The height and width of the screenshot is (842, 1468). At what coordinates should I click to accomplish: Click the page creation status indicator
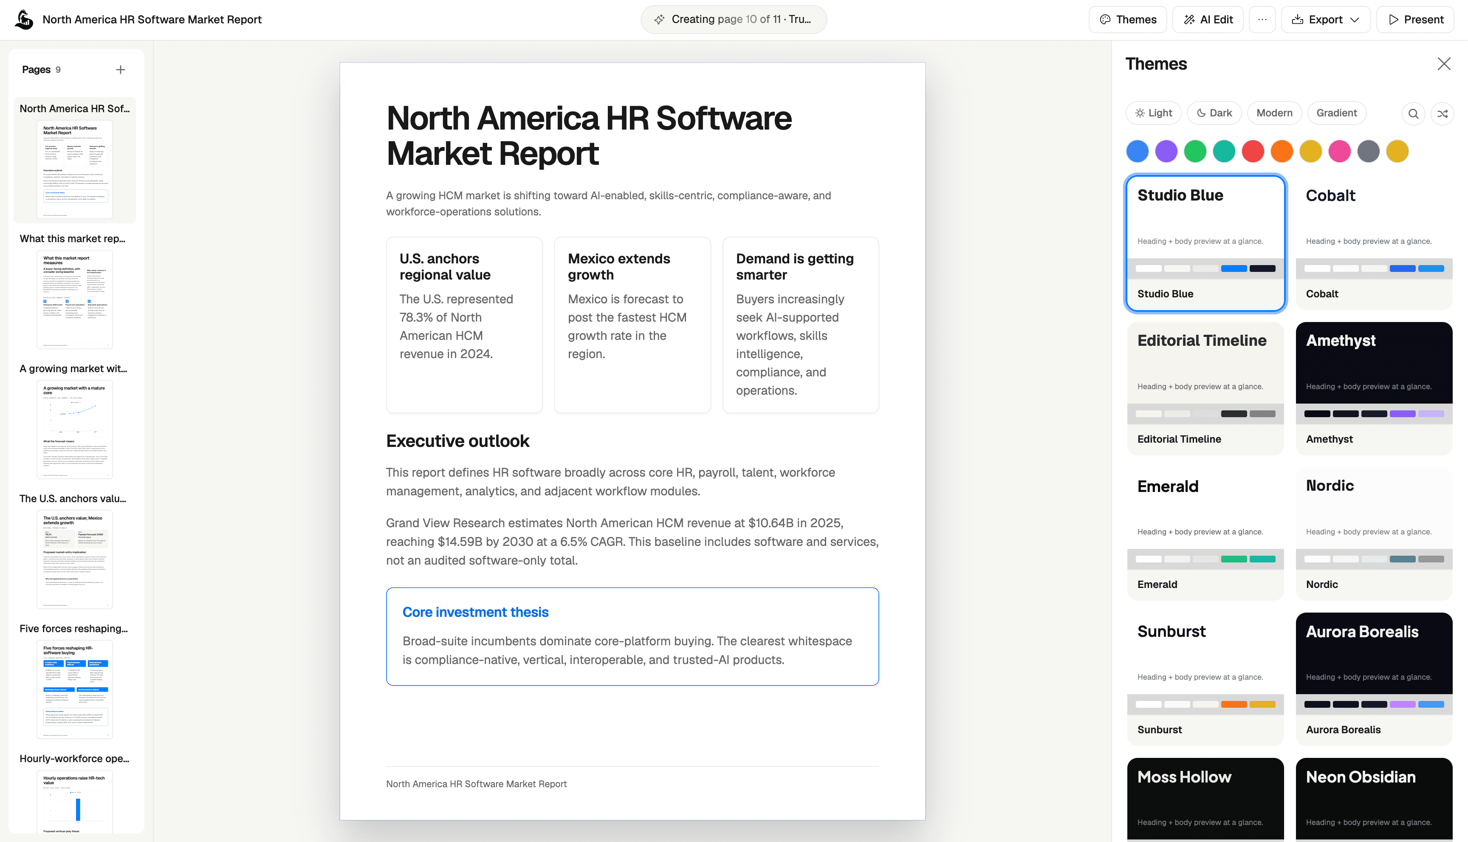pyautogui.click(x=733, y=20)
